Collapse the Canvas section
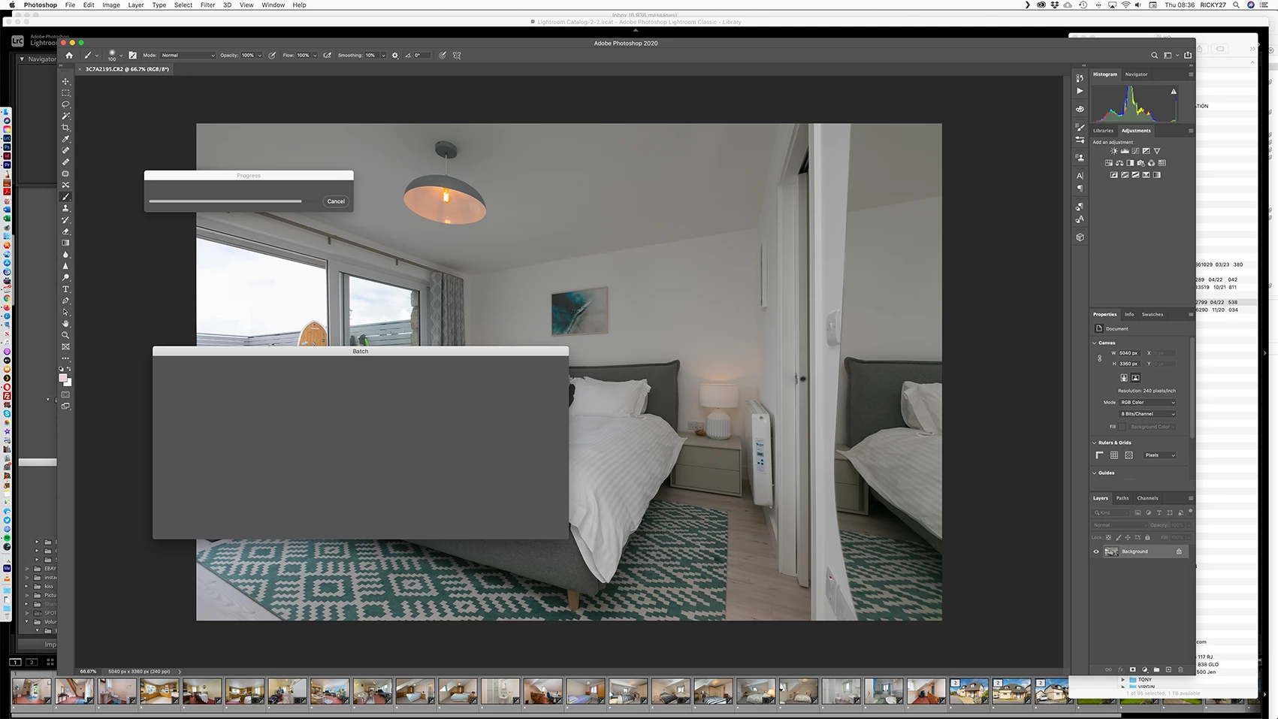This screenshot has width=1278, height=719. coord(1095,343)
